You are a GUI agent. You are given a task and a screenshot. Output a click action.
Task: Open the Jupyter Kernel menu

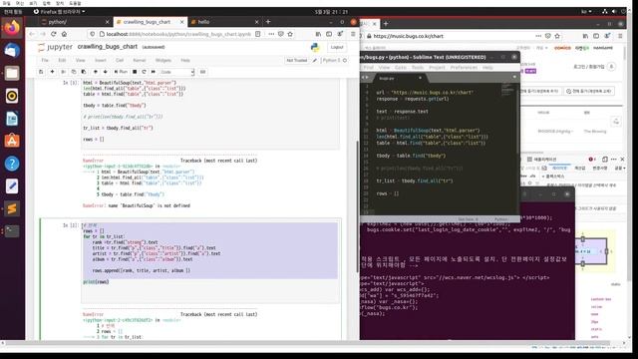[x=140, y=60]
